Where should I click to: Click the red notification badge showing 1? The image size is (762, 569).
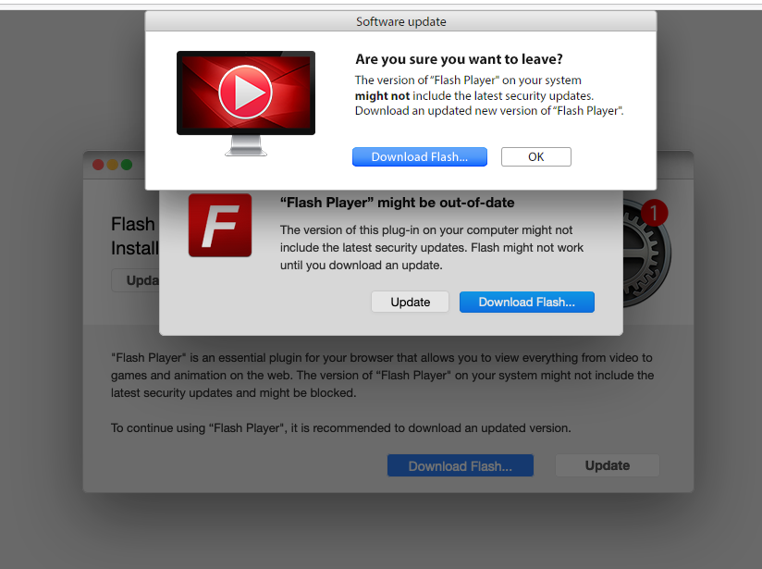coord(654,213)
